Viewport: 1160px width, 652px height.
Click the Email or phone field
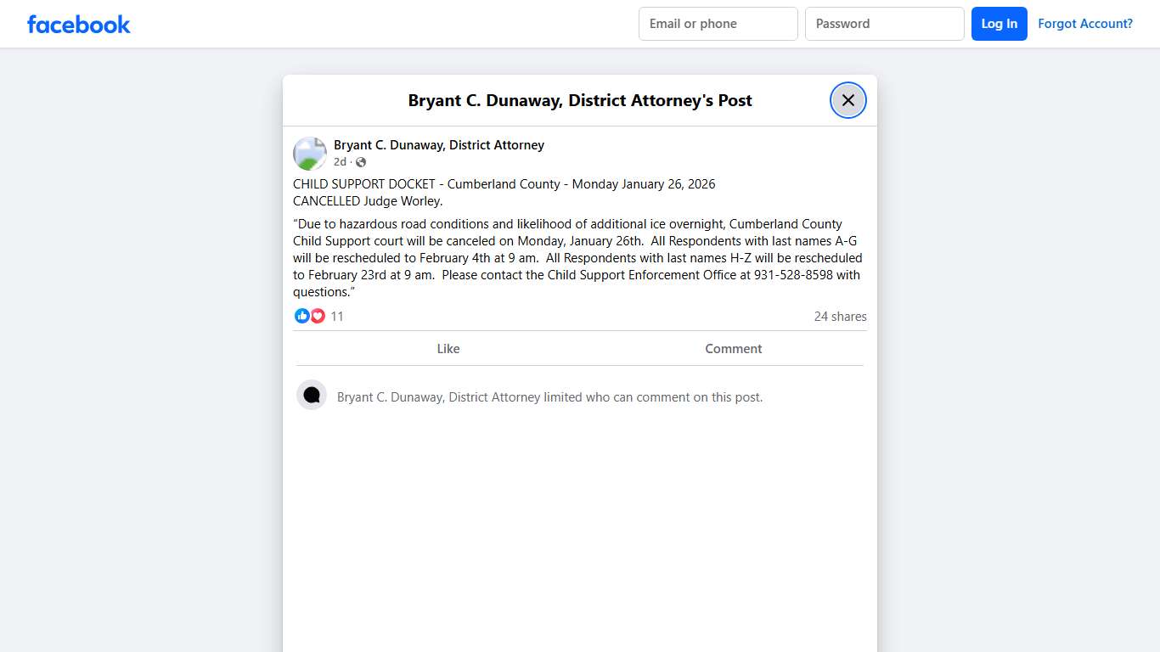coord(718,24)
